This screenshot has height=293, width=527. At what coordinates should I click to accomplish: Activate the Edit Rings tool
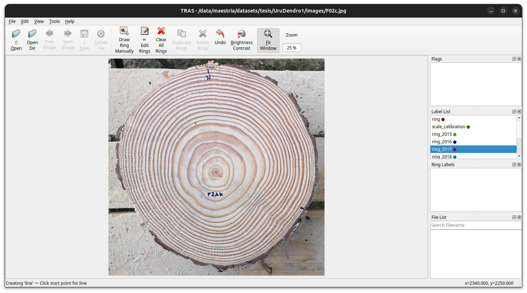click(144, 40)
